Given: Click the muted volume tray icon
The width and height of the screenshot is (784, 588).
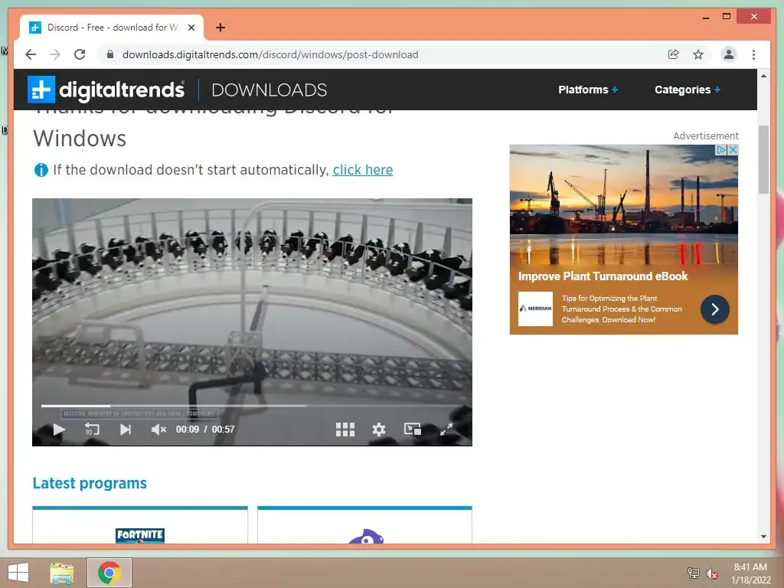Looking at the screenshot, I should (711, 573).
